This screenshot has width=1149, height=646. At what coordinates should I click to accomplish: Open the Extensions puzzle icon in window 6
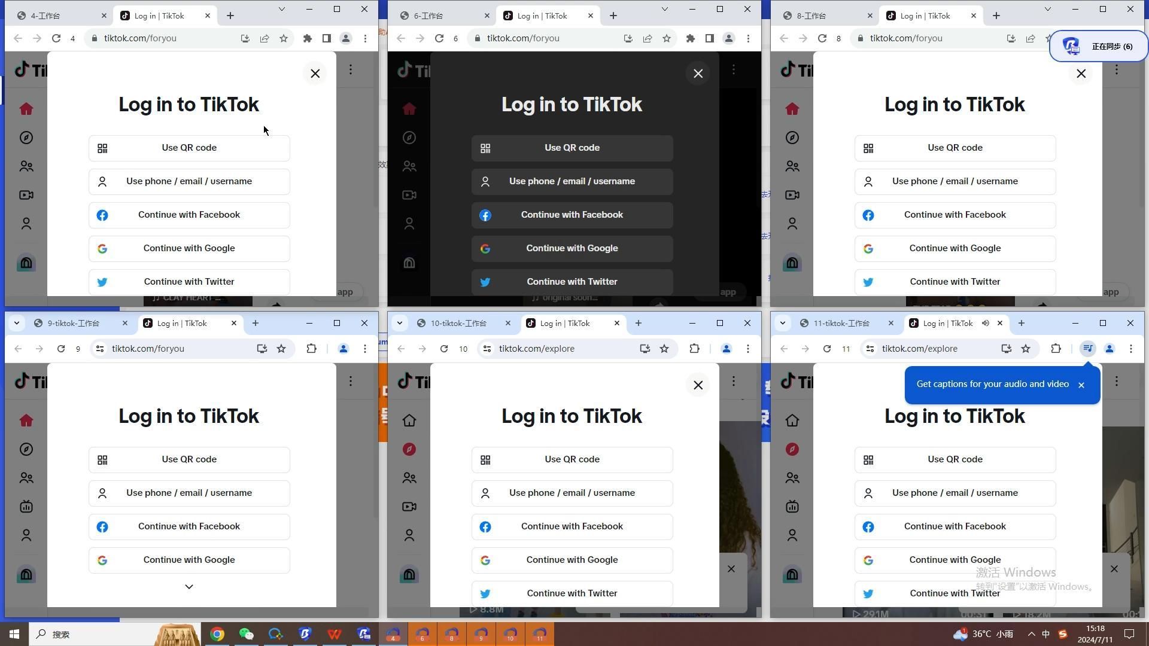[691, 38]
